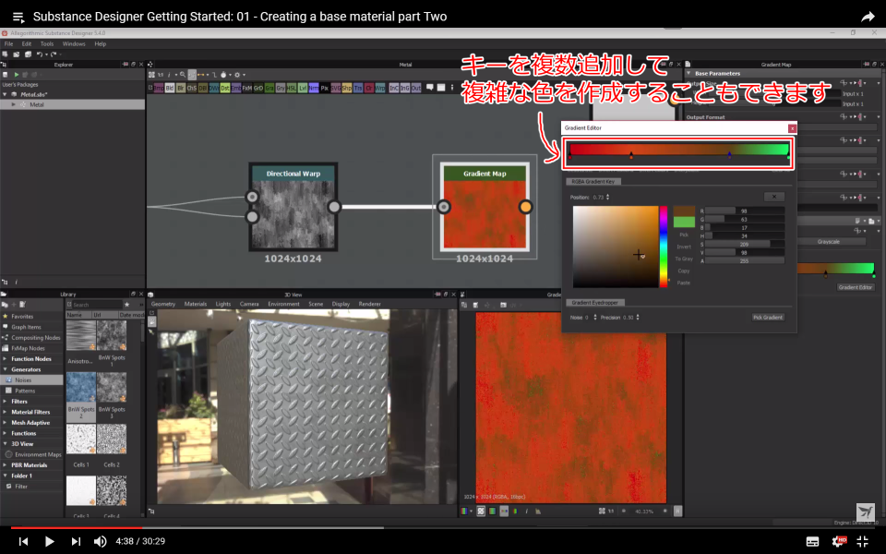Delete the gradient key with the X button

(774, 197)
